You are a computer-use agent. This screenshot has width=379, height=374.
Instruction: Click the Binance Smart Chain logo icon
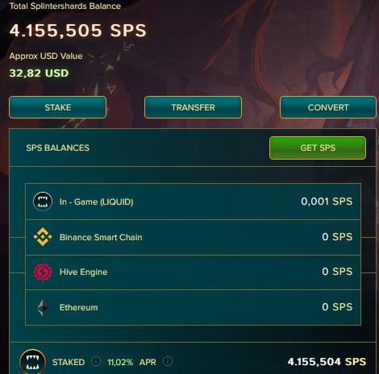(x=43, y=237)
